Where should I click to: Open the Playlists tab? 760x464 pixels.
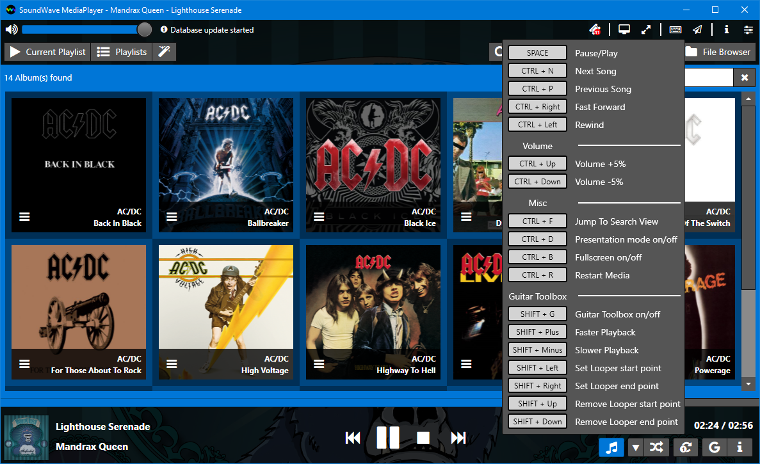[122, 52]
